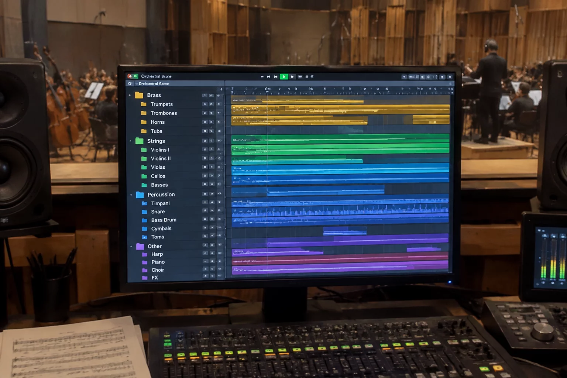Click the Timpani track folder icon

click(145, 203)
